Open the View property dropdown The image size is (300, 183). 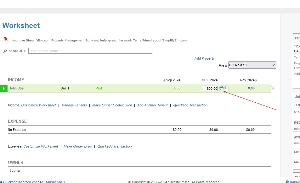click(x=252, y=65)
